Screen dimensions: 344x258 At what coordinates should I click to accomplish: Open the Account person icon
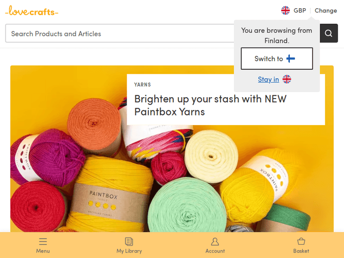215,242
